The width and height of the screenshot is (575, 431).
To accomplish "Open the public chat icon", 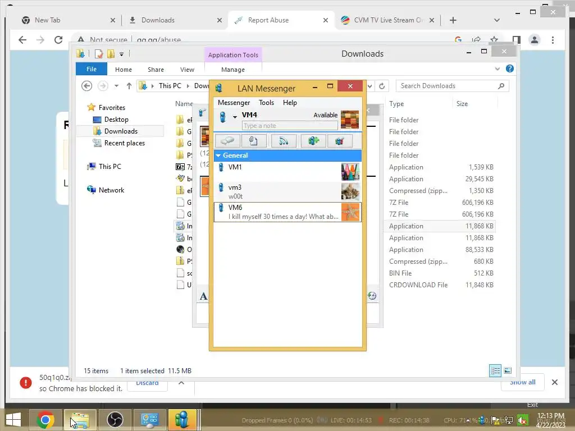I will (x=340, y=141).
